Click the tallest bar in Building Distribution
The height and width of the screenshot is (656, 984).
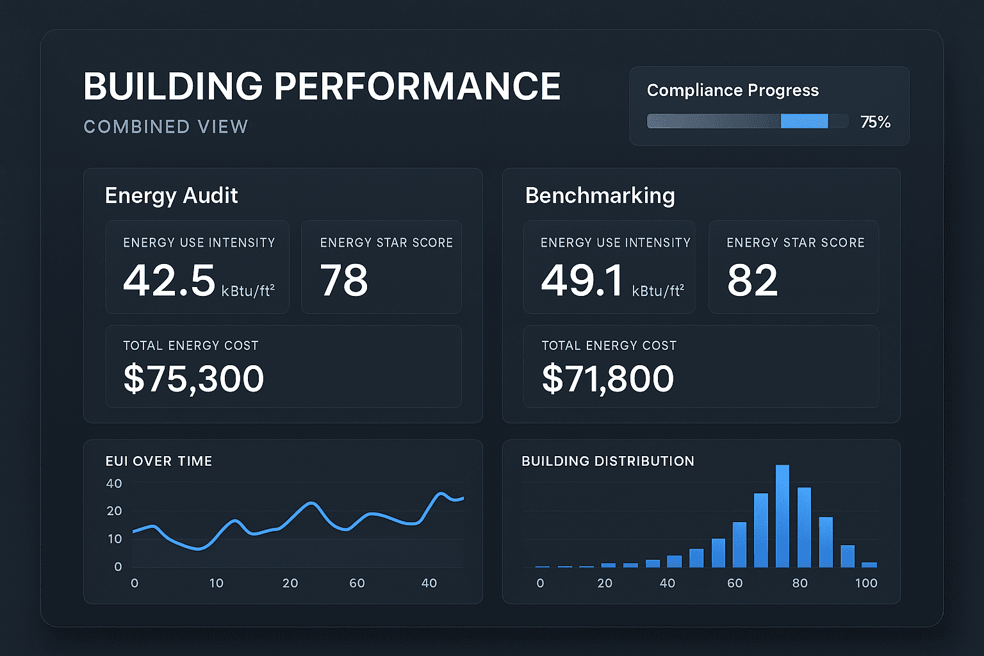(x=782, y=516)
